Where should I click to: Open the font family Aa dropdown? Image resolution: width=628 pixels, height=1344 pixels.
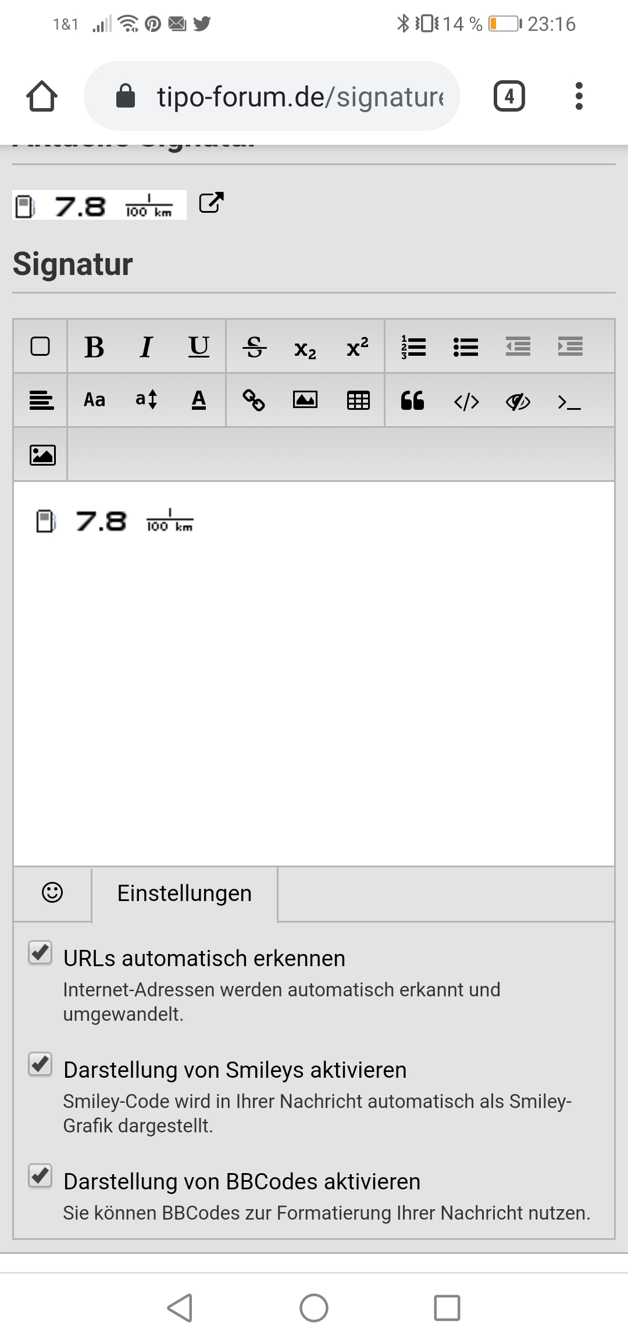(x=94, y=401)
